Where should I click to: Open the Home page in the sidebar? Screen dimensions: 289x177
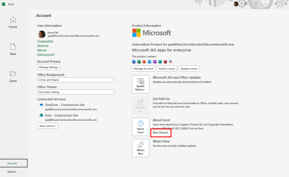click(13, 23)
